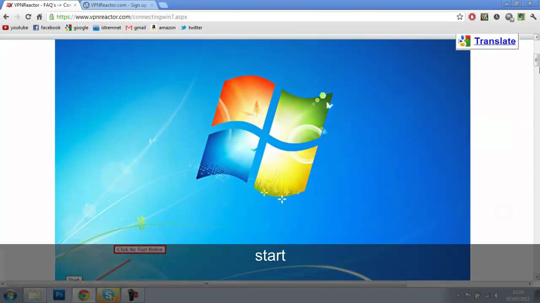This screenshot has width=540, height=303.
Task: Close the VPNReactor.com Sign up tab
Action: [152, 5]
